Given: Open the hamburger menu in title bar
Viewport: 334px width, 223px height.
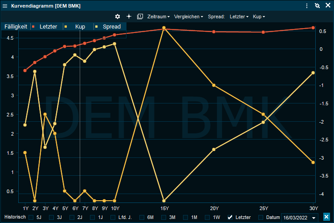Looking at the screenshot, I should point(4,5).
